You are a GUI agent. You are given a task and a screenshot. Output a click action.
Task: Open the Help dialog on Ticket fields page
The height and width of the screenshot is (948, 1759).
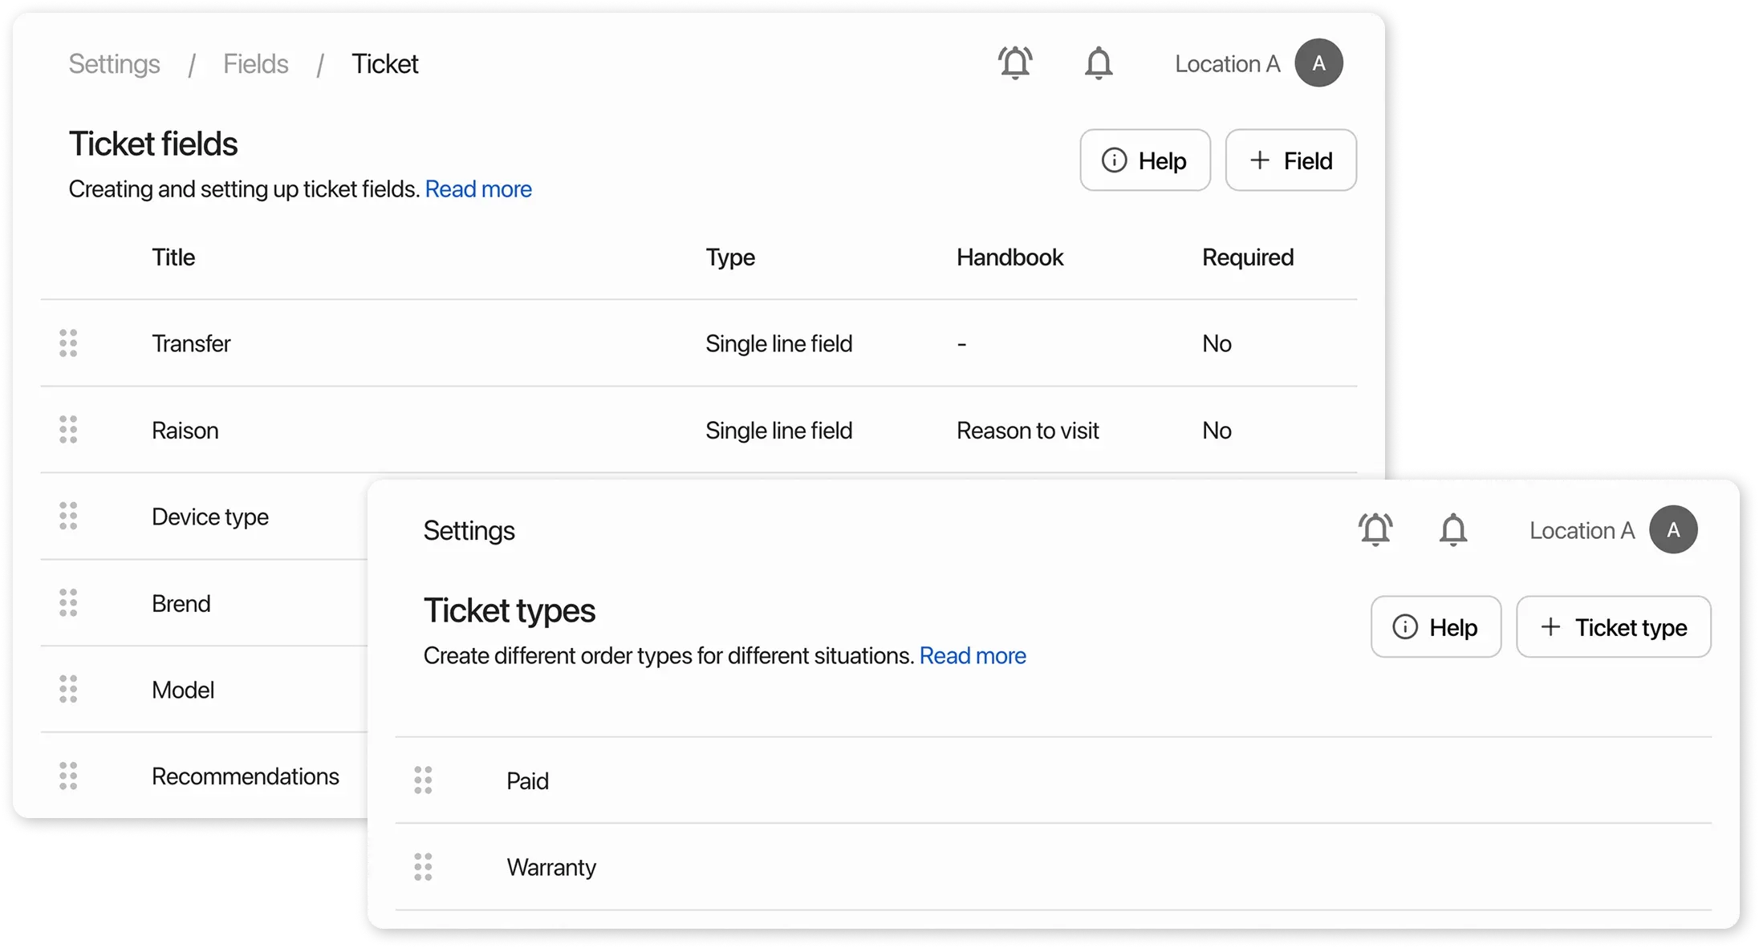click(1145, 160)
